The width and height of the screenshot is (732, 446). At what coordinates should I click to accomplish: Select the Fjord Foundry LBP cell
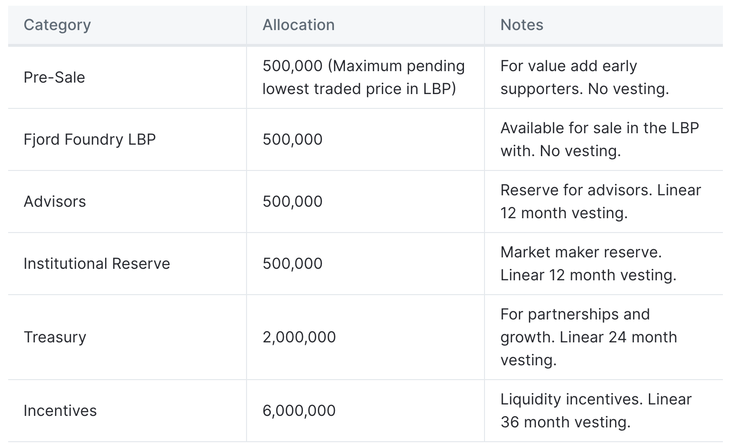90,139
